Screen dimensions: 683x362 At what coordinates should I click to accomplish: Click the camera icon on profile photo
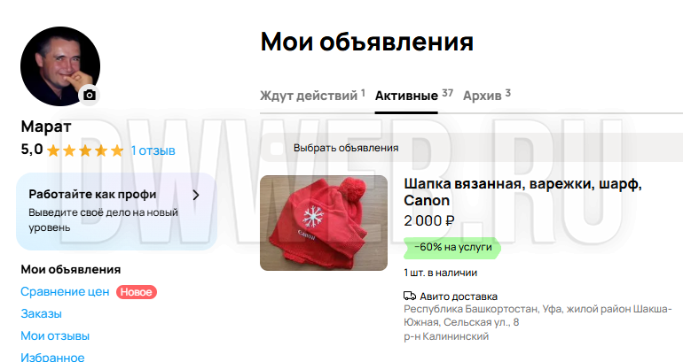point(90,96)
